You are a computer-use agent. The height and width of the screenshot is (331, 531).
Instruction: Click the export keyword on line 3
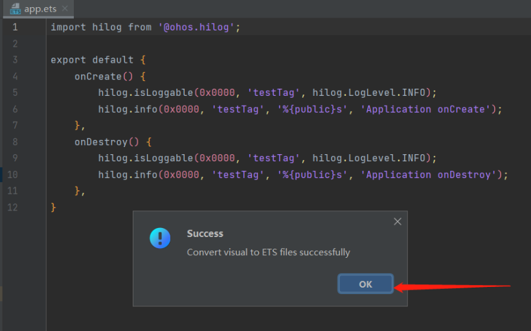click(x=69, y=60)
